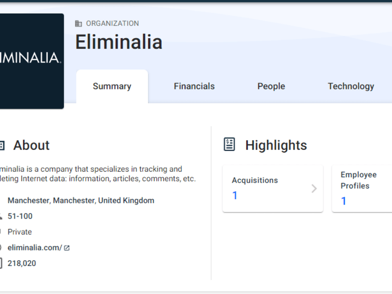Click the website icon next to eliminalia.com
The width and height of the screenshot is (392, 294).
click(x=1, y=247)
